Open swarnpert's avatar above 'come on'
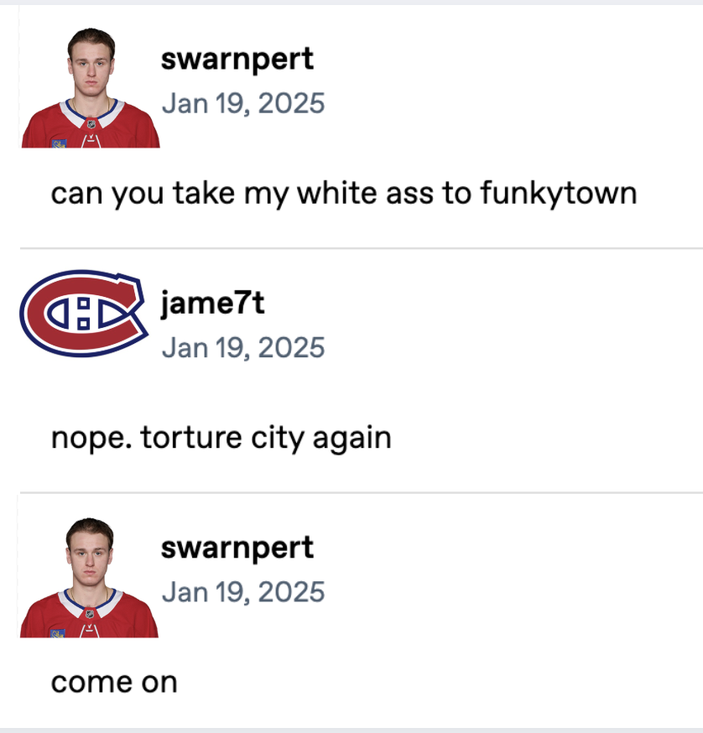The width and height of the screenshot is (703, 733). click(x=89, y=577)
